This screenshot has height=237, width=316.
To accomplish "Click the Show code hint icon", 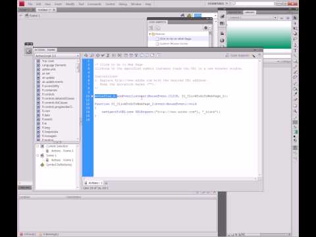I will coord(114,55).
